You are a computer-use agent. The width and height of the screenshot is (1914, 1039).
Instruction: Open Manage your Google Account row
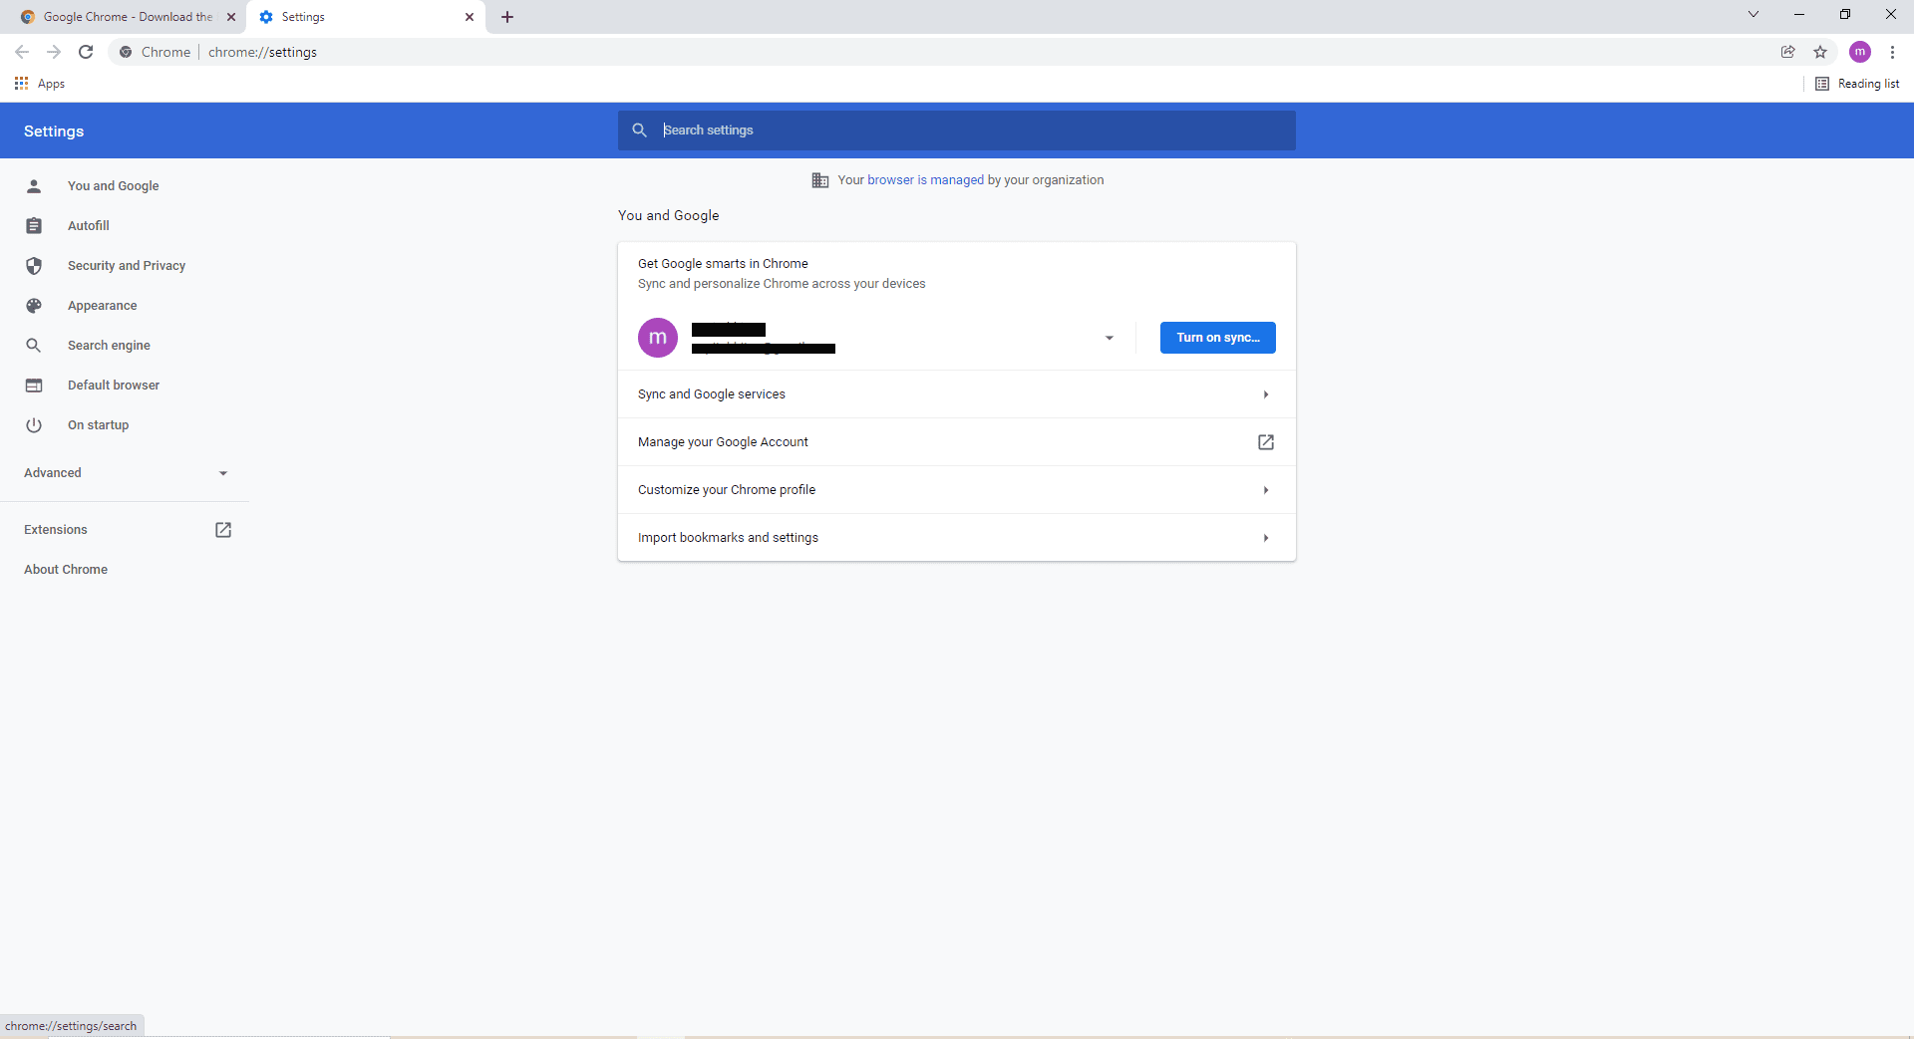pyautogui.click(x=957, y=442)
